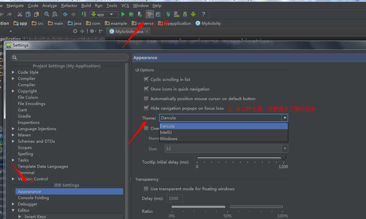Toggle Hide navigation popups on focus loss

(x=146, y=108)
